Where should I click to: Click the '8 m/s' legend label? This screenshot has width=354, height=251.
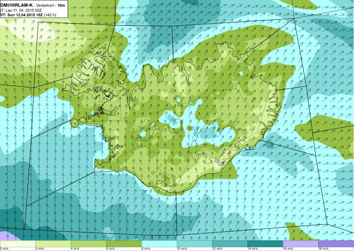(x=146, y=249)
